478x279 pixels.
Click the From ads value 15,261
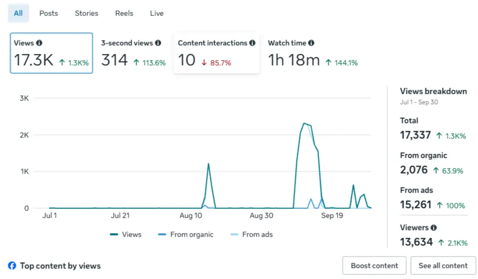point(415,204)
